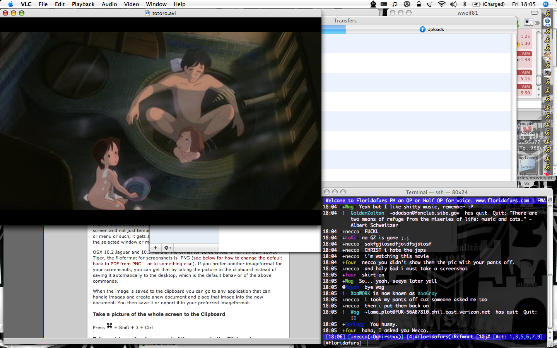
Task: Click the panel divider grip handle
Action: (x=216, y=248)
